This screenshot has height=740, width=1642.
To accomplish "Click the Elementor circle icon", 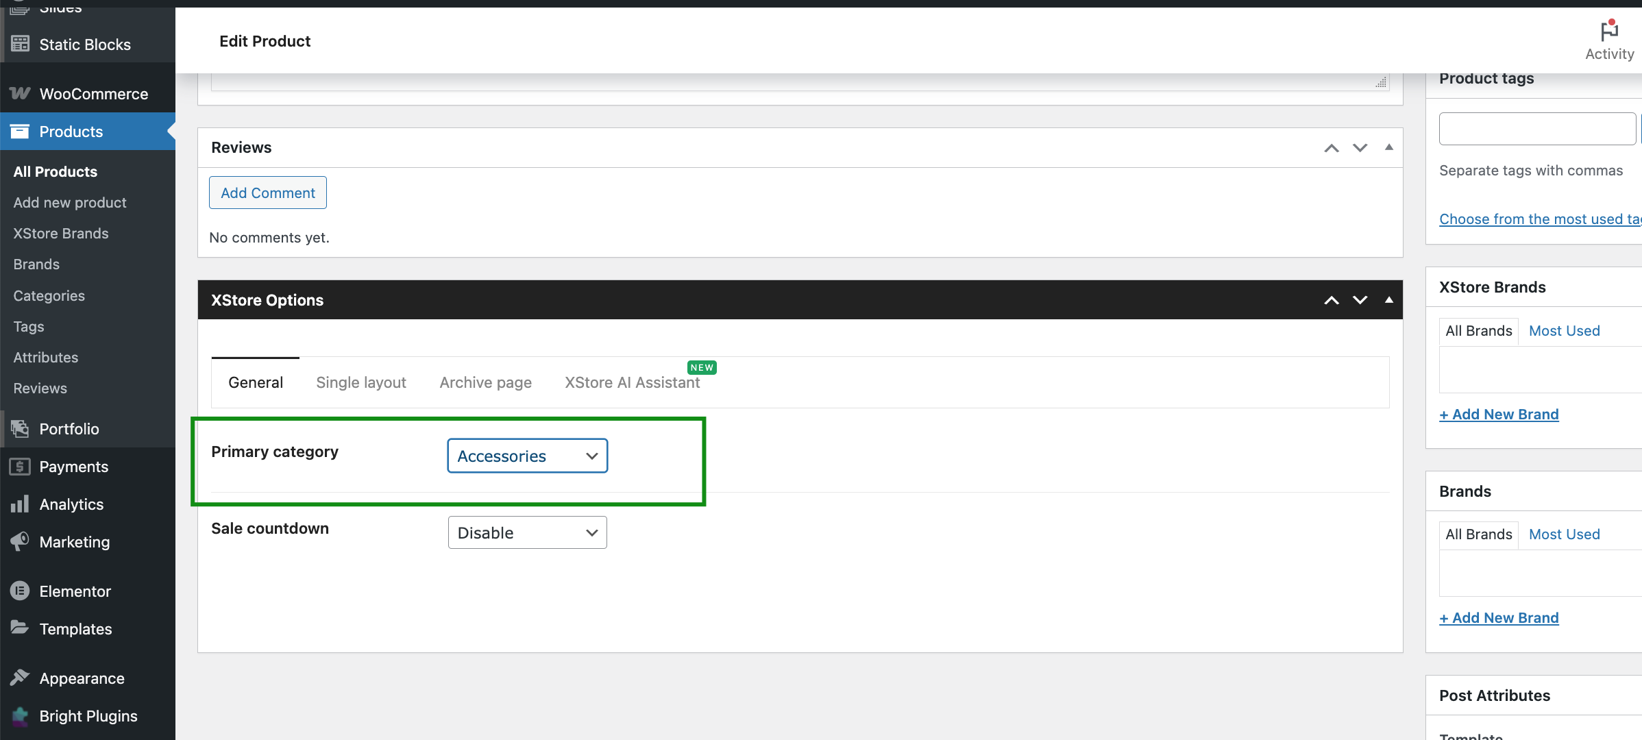I will (20, 591).
